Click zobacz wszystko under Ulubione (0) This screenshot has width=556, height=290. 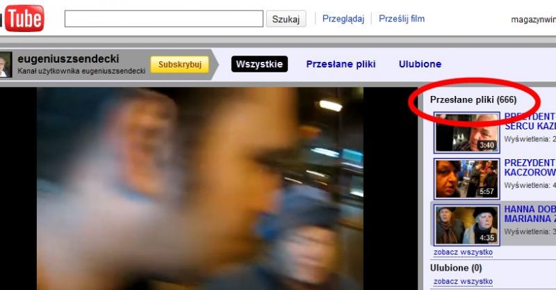click(x=463, y=282)
